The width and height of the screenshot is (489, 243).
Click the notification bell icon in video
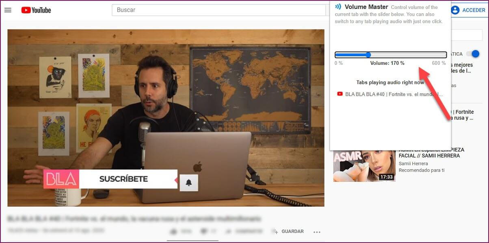pos(188,183)
